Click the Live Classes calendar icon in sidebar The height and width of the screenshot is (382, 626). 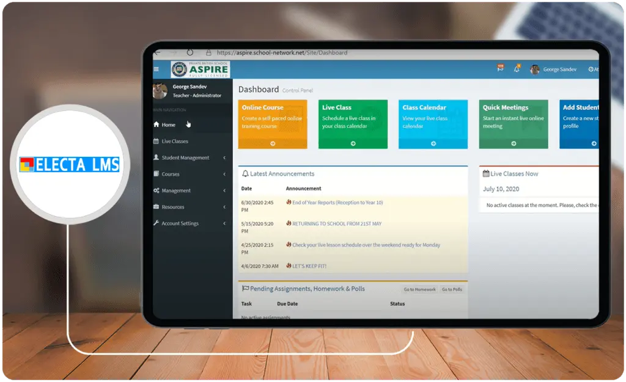[156, 140]
